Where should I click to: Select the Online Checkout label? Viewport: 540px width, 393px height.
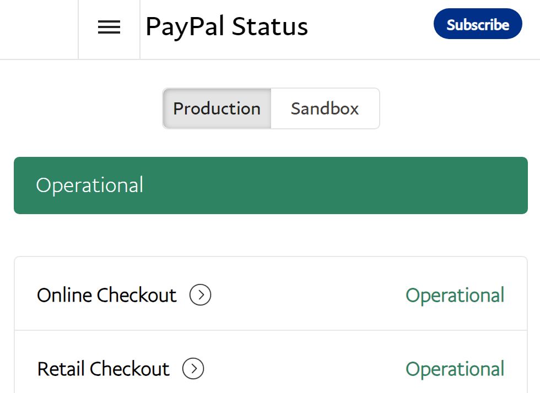tap(107, 295)
